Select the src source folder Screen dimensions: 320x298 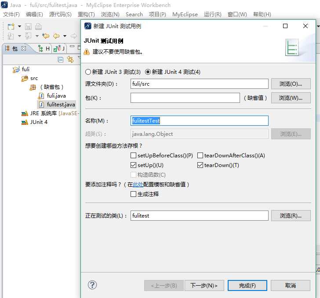[x=29, y=78]
